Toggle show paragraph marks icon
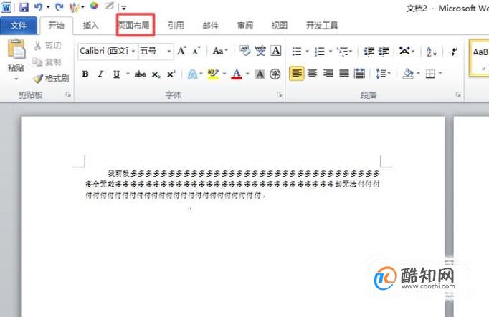The height and width of the screenshot is (317, 489). coord(454,51)
